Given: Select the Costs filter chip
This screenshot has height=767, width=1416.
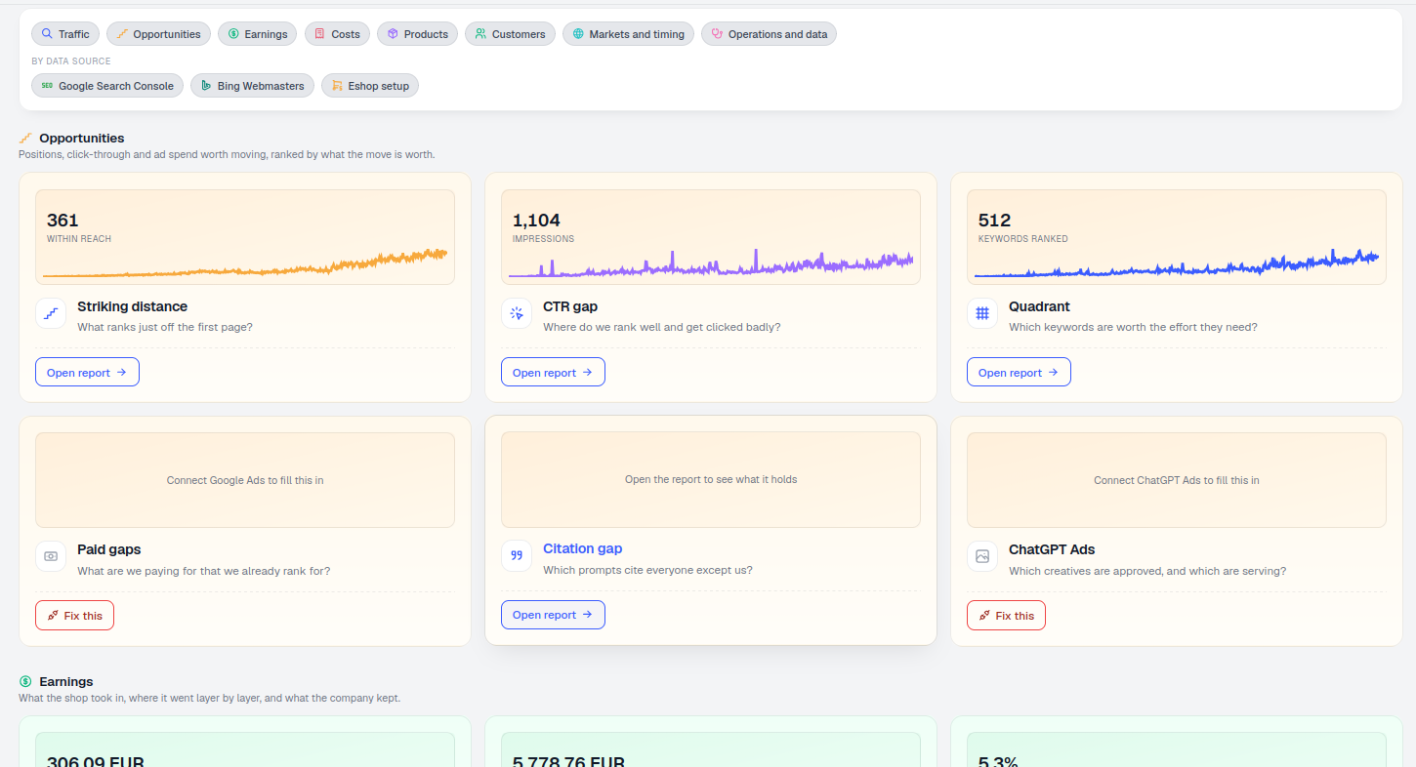Looking at the screenshot, I should click(337, 34).
